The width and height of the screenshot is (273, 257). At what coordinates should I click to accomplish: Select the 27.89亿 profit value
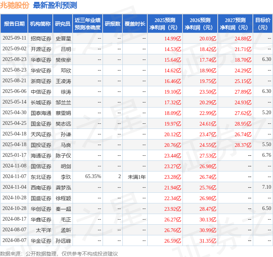pyautogui.click(x=243, y=92)
